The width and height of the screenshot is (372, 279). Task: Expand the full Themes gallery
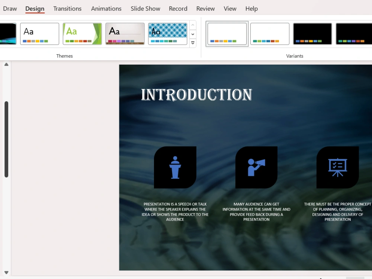[x=193, y=43]
